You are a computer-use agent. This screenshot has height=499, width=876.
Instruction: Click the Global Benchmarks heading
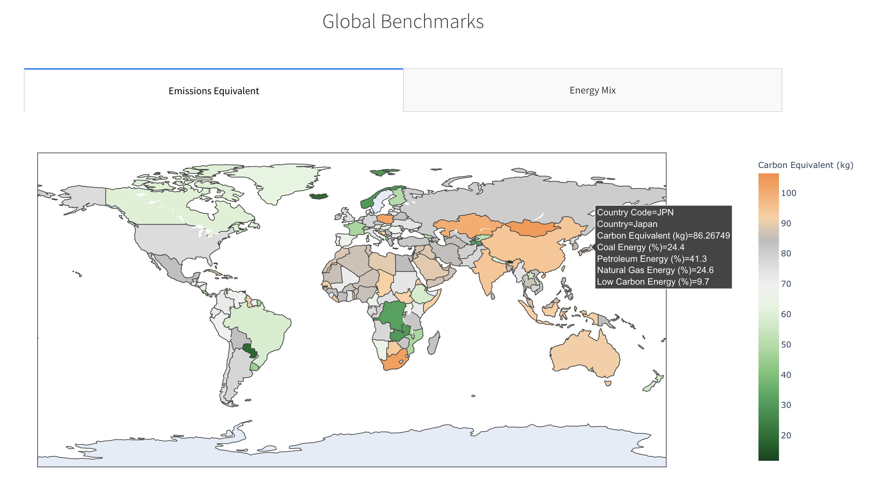403,21
